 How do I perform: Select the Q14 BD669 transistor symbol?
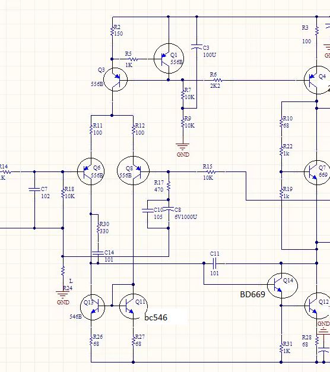(x=283, y=285)
